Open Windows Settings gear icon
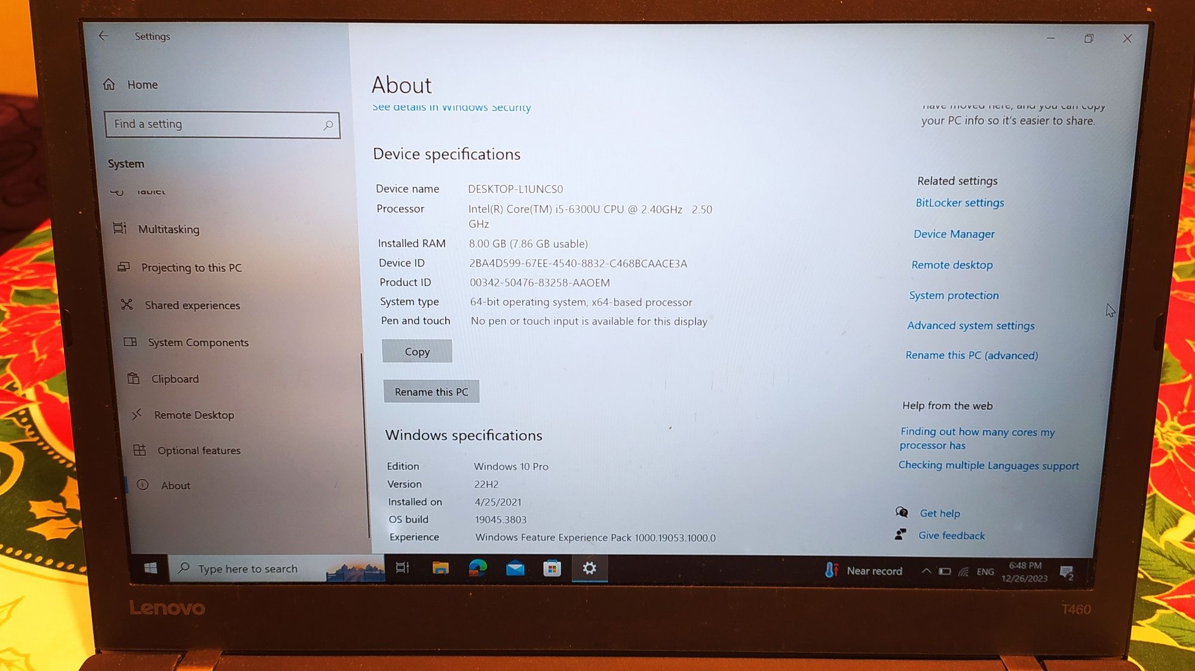Viewport: 1195px width, 671px height. point(589,568)
